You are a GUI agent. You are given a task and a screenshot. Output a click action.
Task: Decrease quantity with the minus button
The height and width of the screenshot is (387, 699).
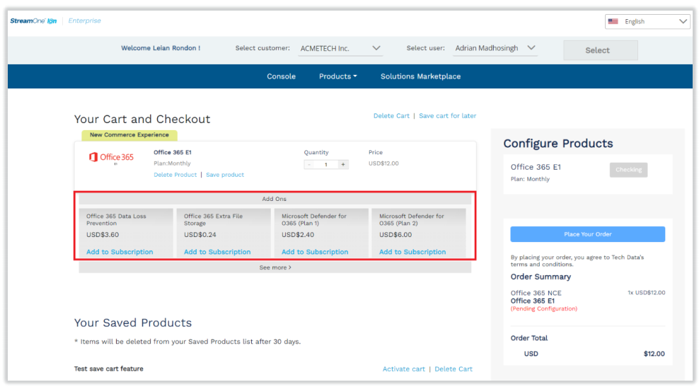coord(309,165)
